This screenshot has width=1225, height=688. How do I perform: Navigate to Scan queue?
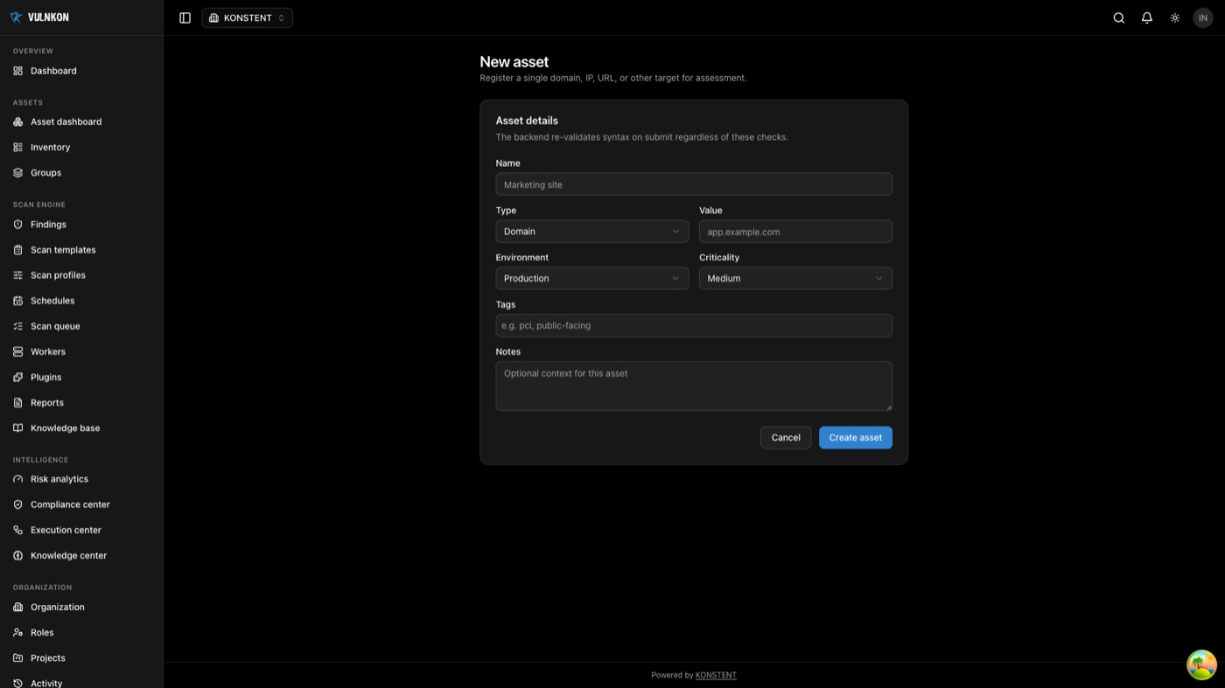click(81, 325)
